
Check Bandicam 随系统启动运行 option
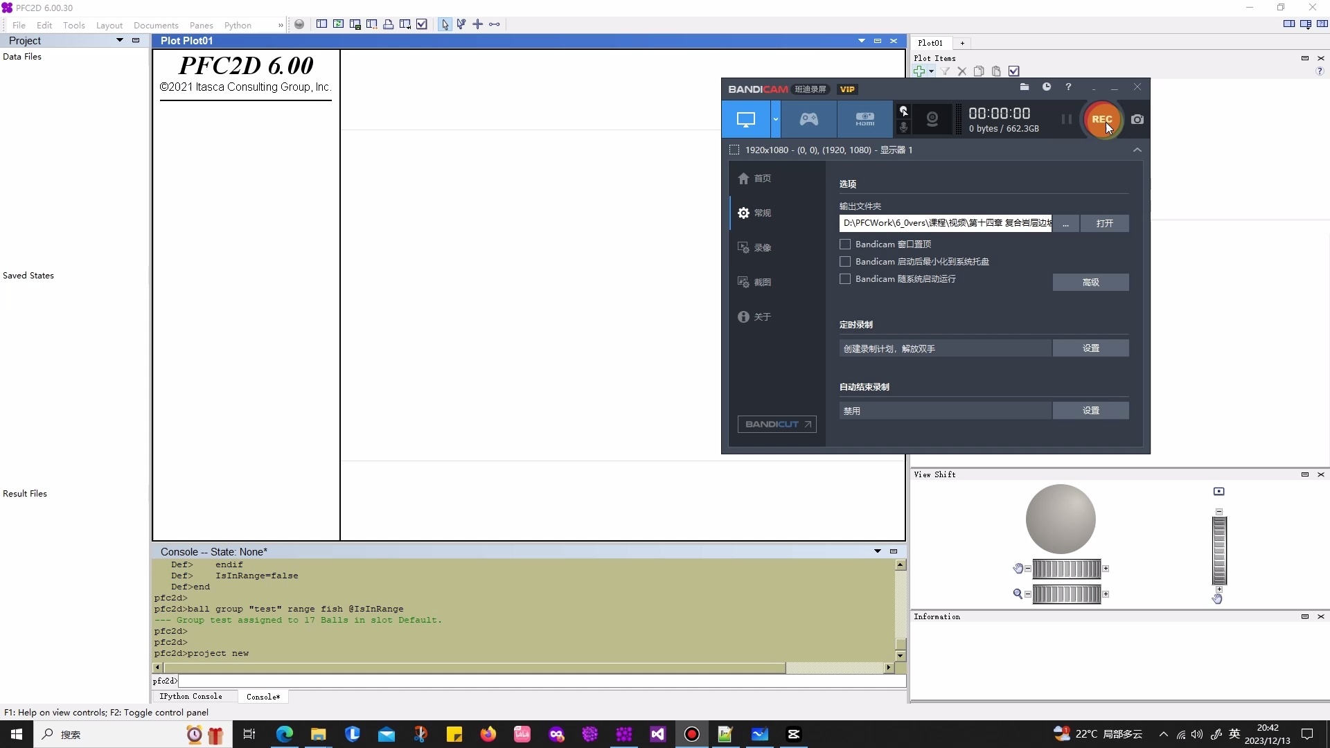pos(845,279)
